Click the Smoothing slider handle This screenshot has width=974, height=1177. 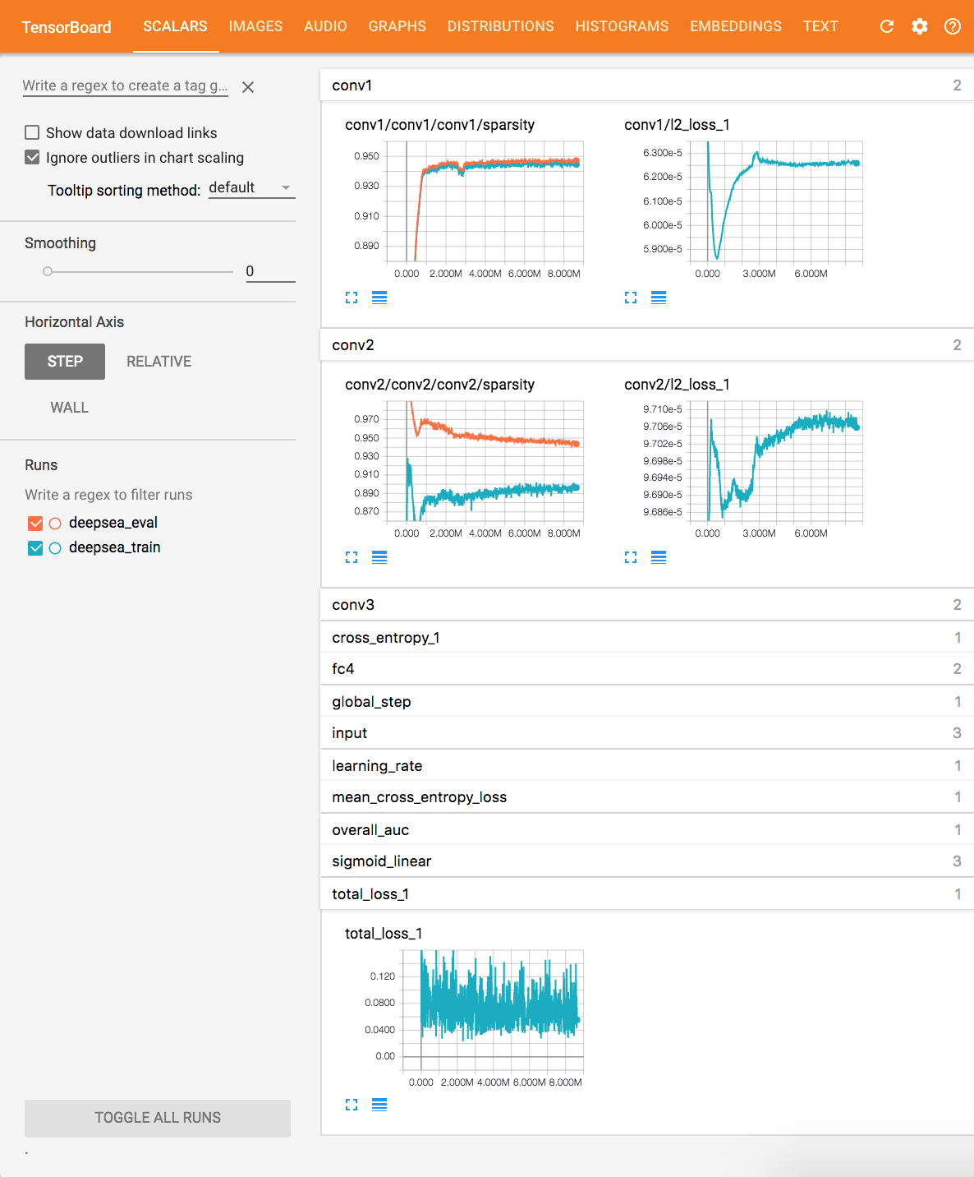coord(48,271)
